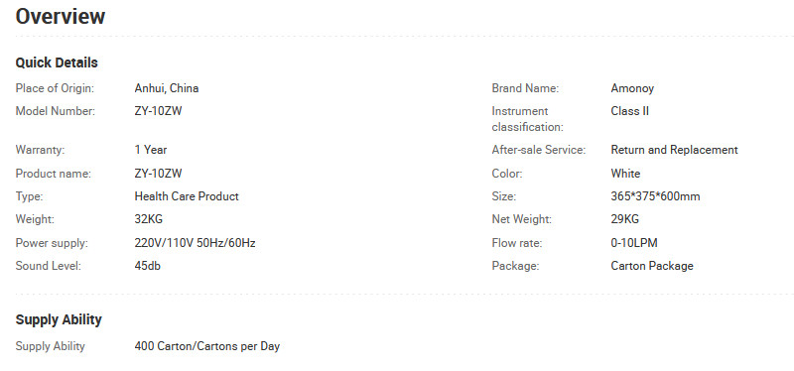Select the 220V/110V 50Hz/60Hz power supply text

click(195, 243)
